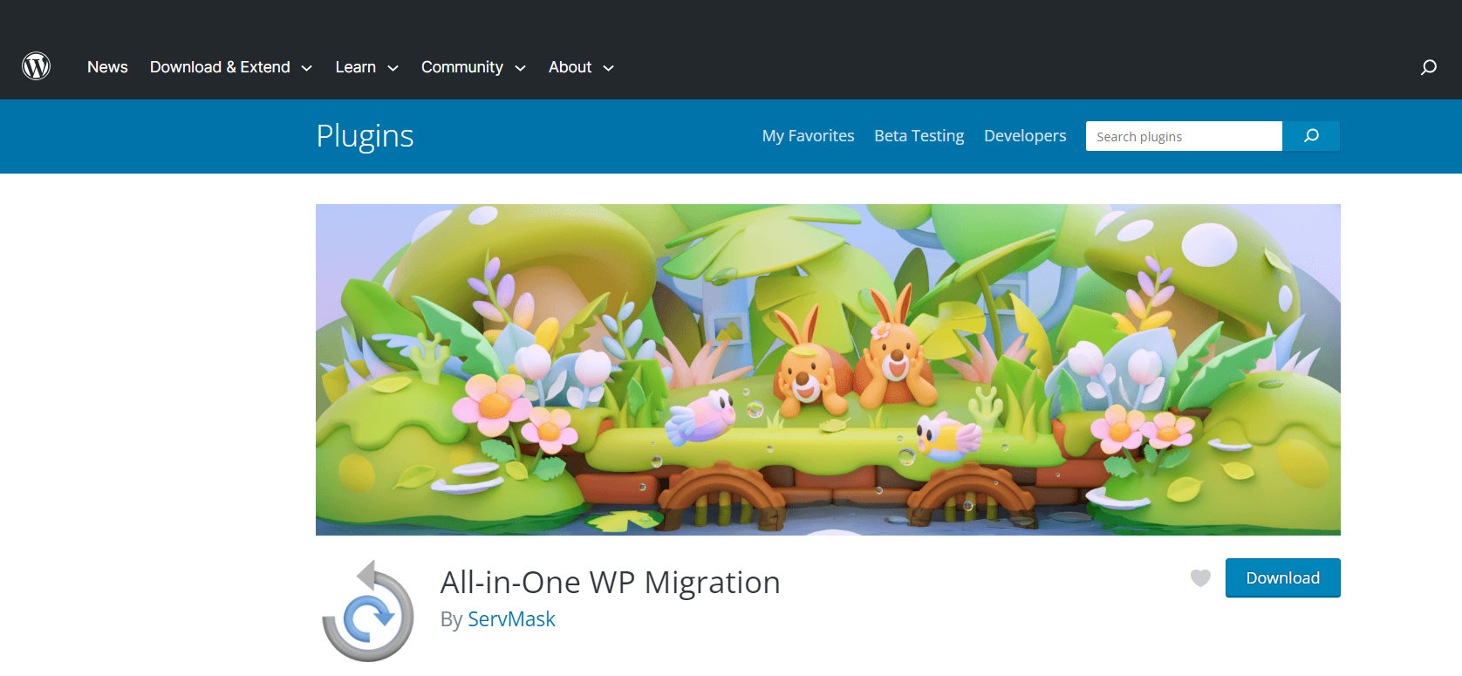Open the Beta Testing page

pyautogui.click(x=919, y=136)
